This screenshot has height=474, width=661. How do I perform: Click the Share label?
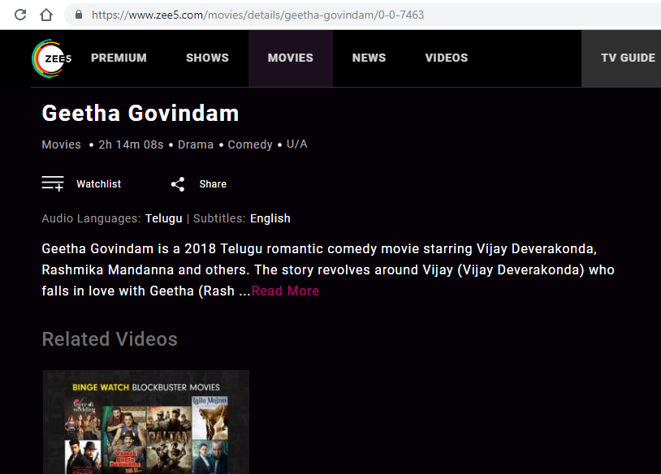pyautogui.click(x=213, y=184)
